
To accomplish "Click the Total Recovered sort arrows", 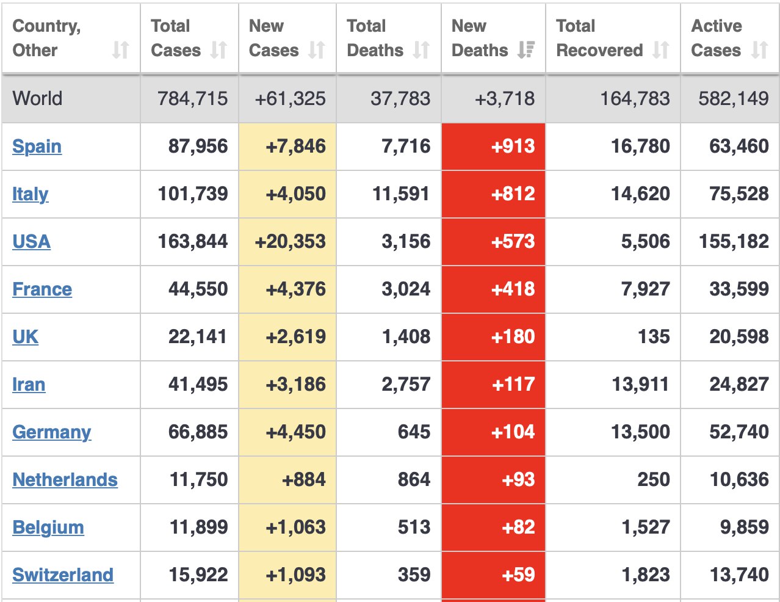I will click(660, 50).
